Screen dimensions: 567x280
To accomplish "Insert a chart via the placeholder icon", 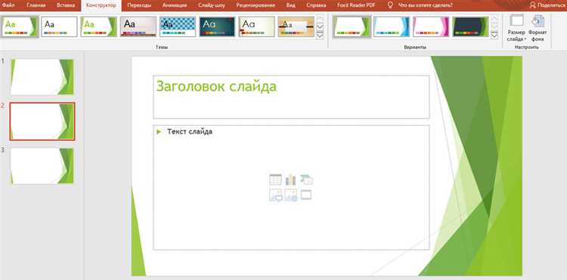I will 290,180.
